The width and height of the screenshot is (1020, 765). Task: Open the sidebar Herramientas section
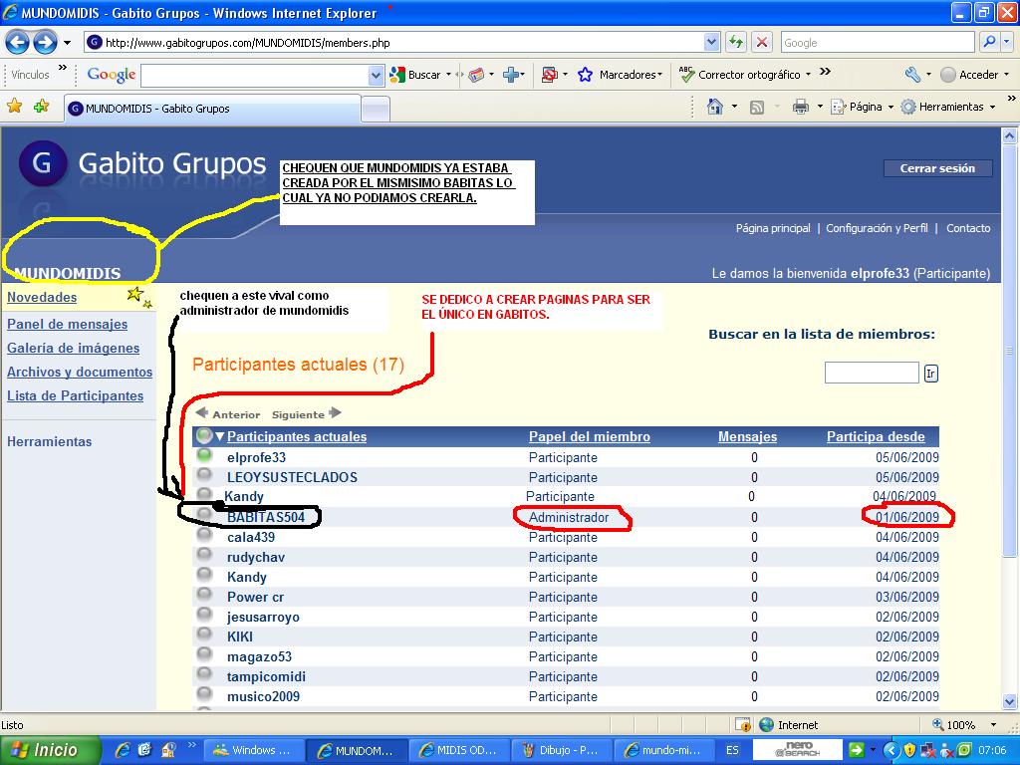(x=50, y=441)
